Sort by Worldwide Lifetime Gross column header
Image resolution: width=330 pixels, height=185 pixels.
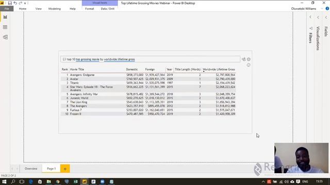pyautogui.click(x=219, y=69)
